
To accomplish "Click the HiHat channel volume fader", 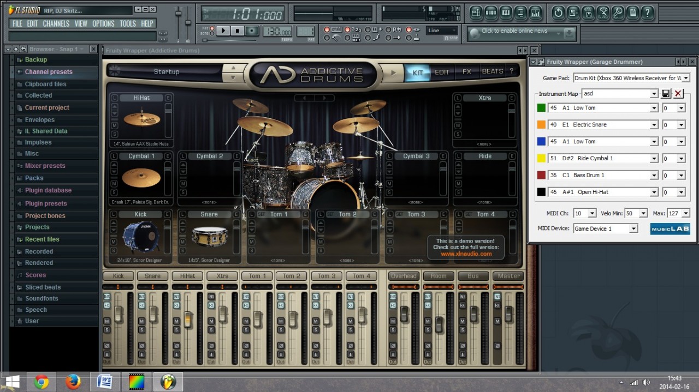I will [x=187, y=320].
